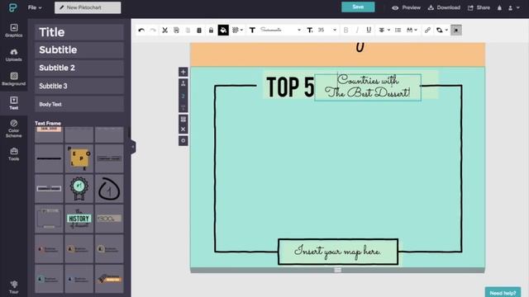The image size is (529, 297).
Task: Click the text style T icon
Action: 252,31
